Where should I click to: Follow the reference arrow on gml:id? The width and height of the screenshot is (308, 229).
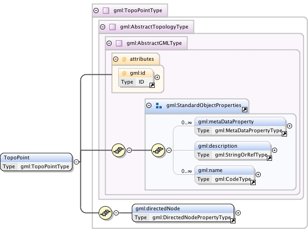152,85
